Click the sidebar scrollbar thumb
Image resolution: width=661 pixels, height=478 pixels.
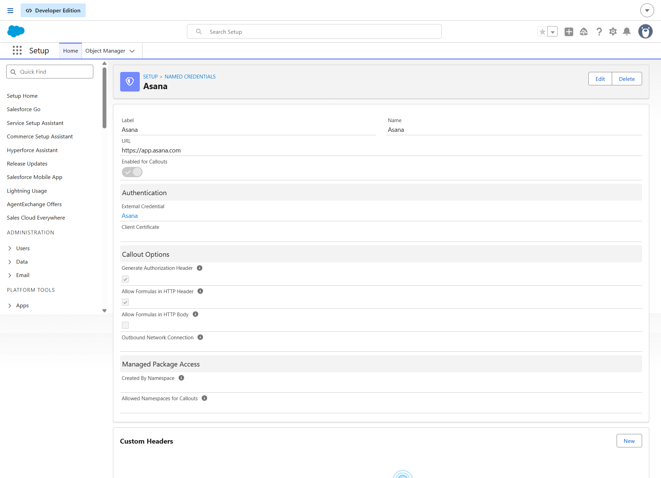[104, 98]
